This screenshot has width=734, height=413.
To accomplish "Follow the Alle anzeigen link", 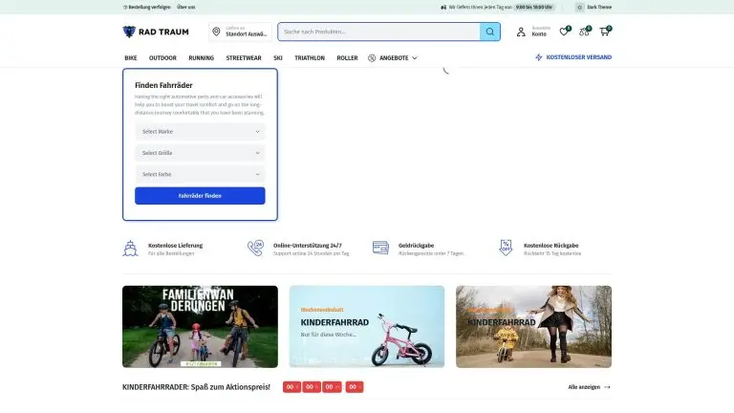I will [x=589, y=387].
